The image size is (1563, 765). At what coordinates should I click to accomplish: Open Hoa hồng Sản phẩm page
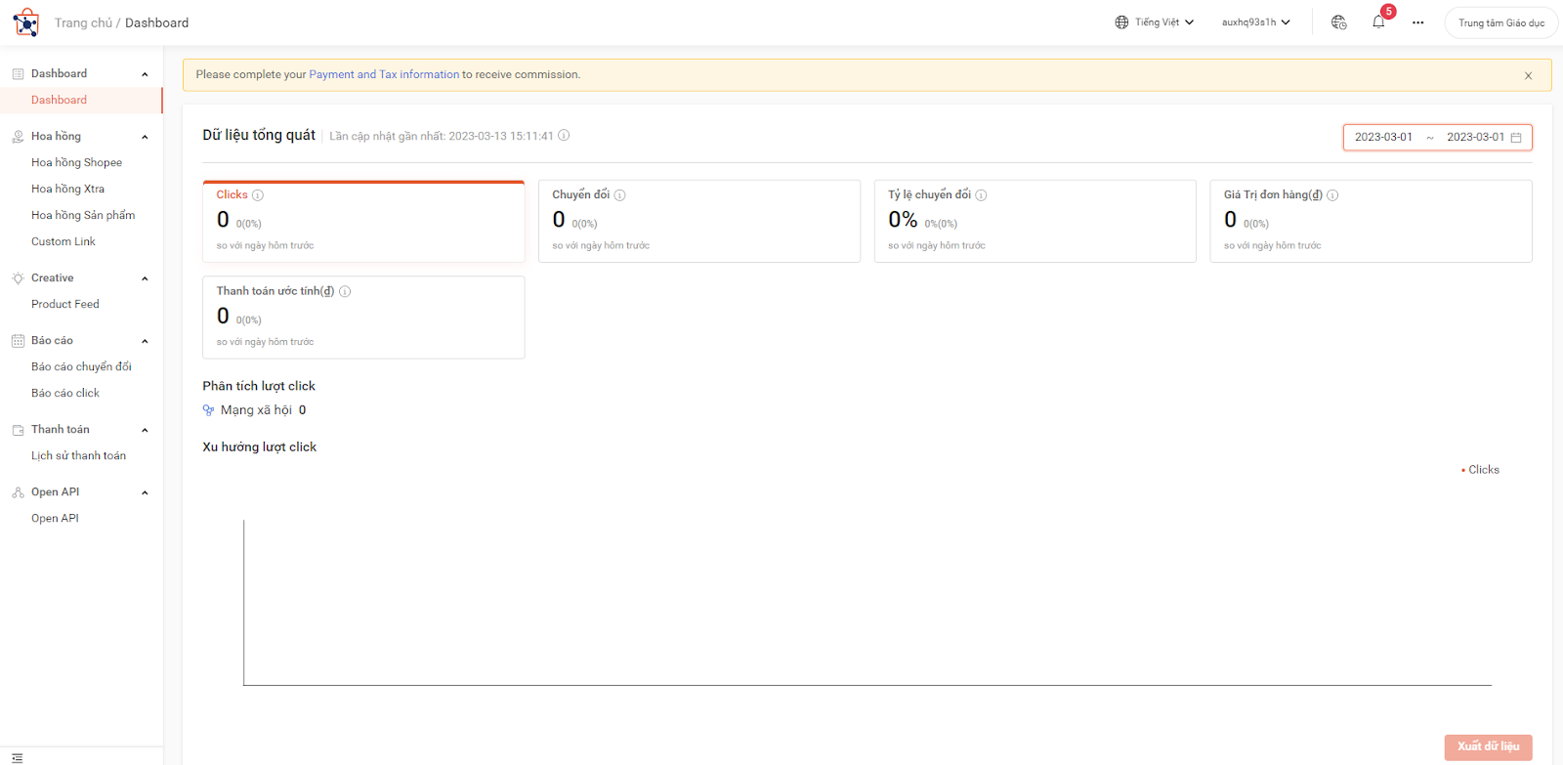81,215
